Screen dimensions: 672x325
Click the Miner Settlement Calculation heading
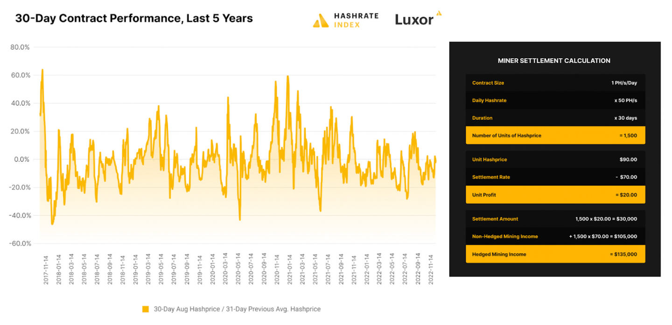tap(554, 61)
